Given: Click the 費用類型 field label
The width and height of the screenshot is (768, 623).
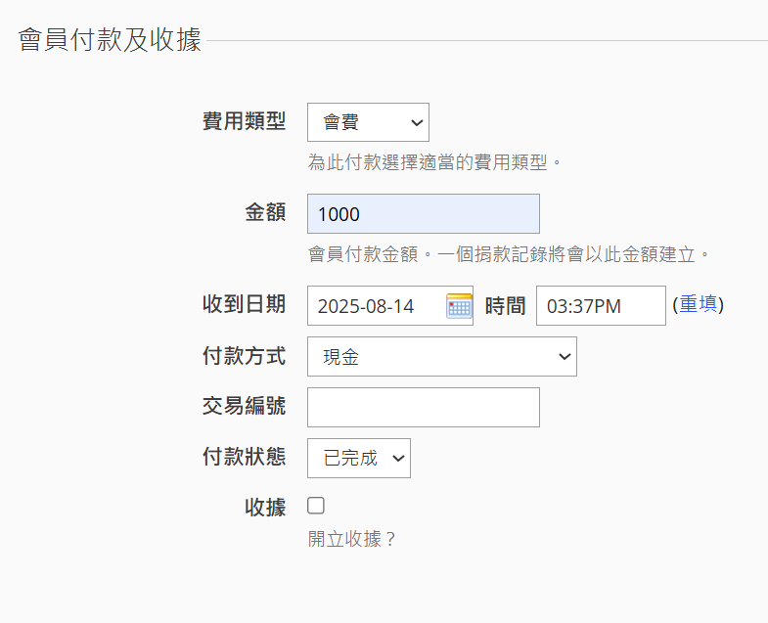Looking at the screenshot, I should click(244, 121).
